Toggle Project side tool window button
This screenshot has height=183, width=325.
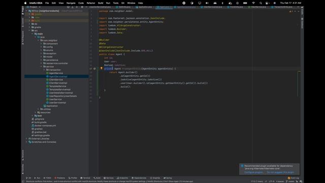[x=22, y=11]
